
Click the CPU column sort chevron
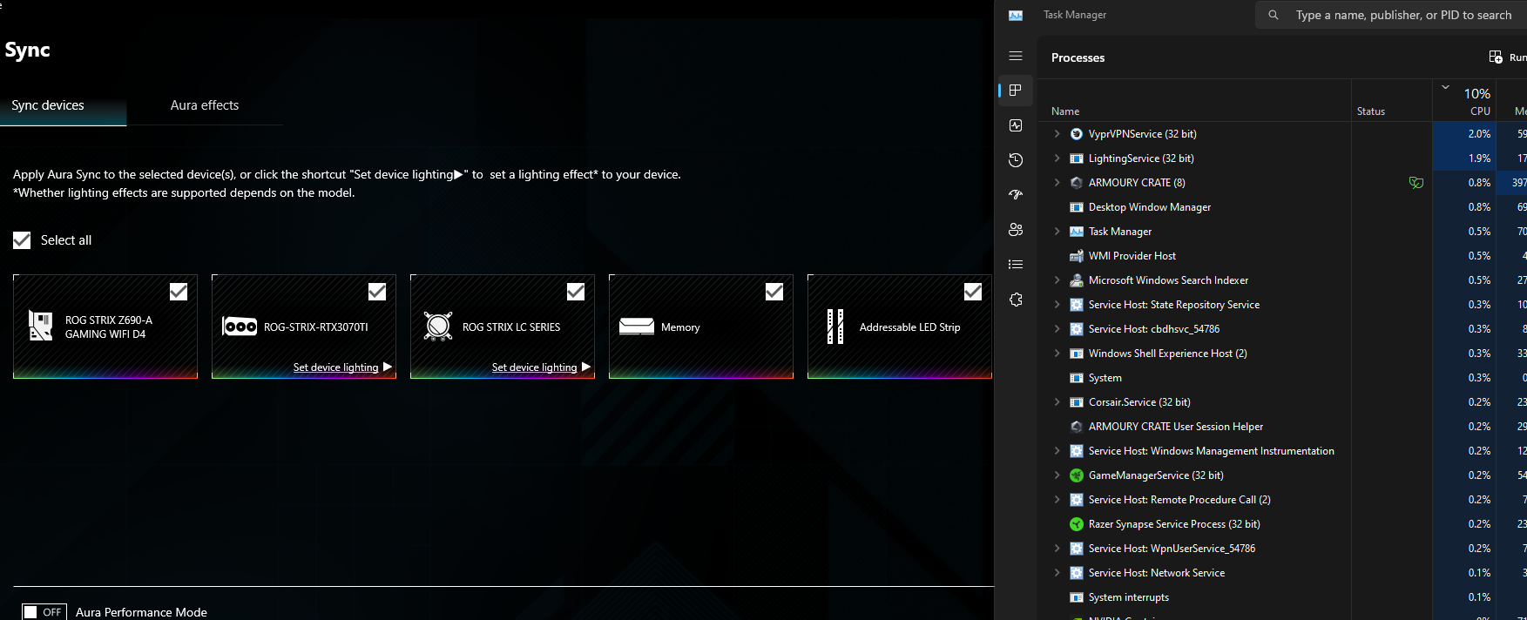1446,87
